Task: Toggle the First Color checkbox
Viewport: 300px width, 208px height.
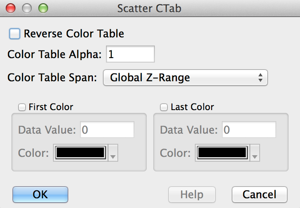Action: pyautogui.click(x=22, y=107)
